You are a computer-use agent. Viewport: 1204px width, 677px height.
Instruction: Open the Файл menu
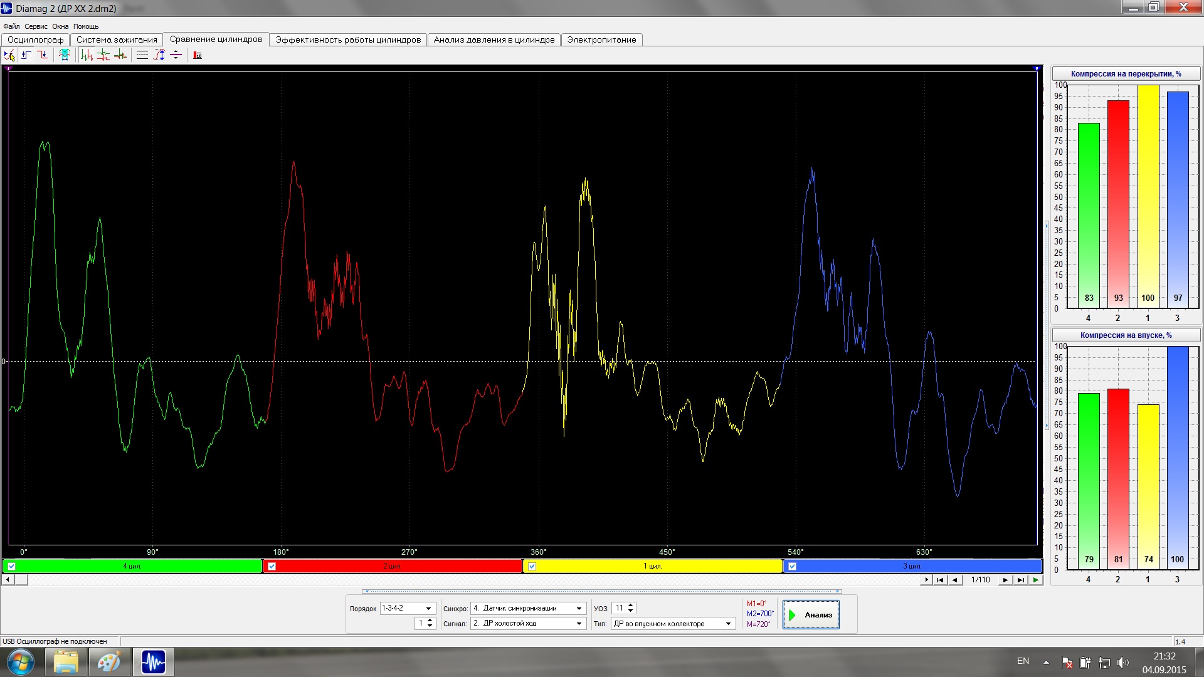click(x=11, y=26)
